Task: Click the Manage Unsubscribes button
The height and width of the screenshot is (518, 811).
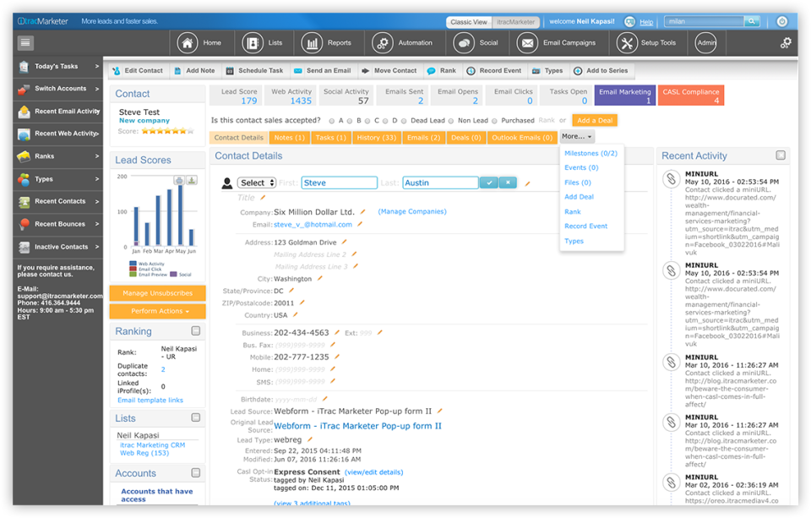Action: [158, 293]
